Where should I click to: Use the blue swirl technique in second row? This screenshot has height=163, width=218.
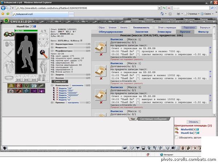pos(26,91)
